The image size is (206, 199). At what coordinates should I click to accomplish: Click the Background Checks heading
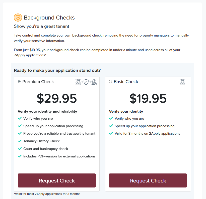[49, 18]
